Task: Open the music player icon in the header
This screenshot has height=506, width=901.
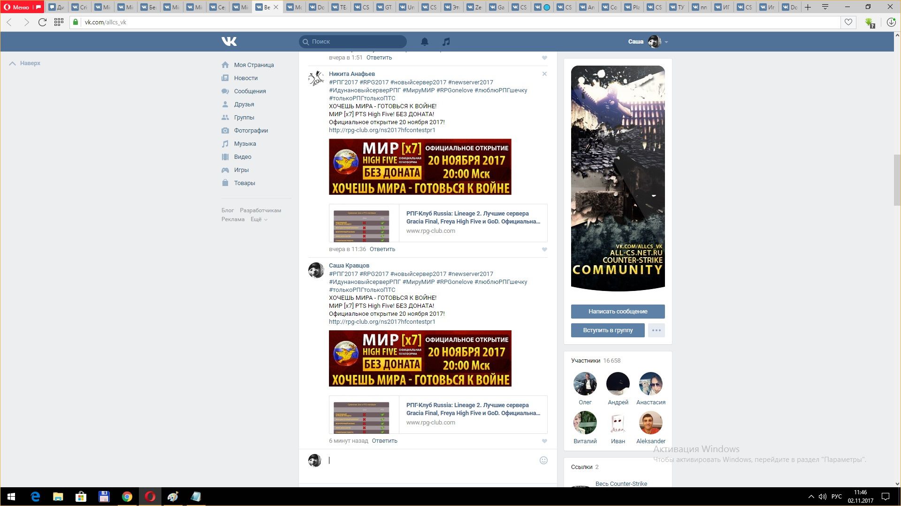Action: point(446,42)
